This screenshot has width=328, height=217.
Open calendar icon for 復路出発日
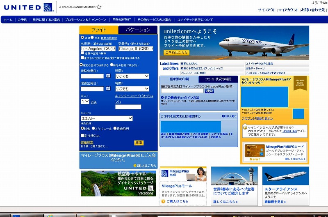point(108,88)
